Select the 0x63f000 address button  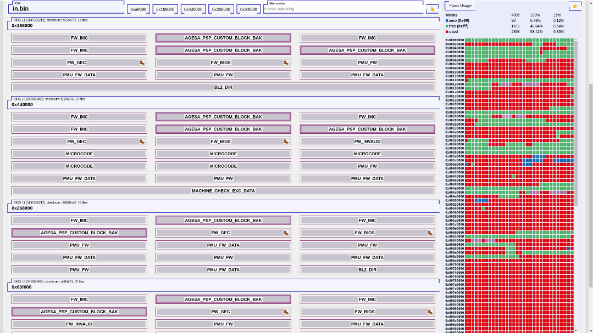point(248,9)
